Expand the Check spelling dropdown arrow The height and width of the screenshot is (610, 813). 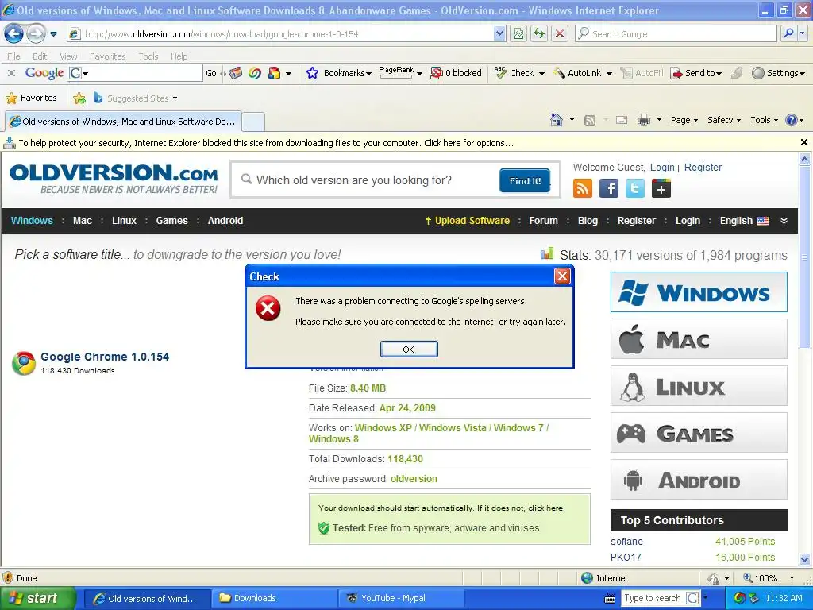541,74
